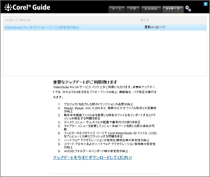The height and width of the screenshot is (177, 210).
Task: Click list item 1 about トランジション quality
Action: point(98,104)
